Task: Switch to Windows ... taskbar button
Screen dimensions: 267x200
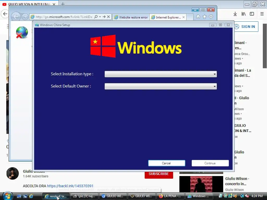Action: [199, 196]
